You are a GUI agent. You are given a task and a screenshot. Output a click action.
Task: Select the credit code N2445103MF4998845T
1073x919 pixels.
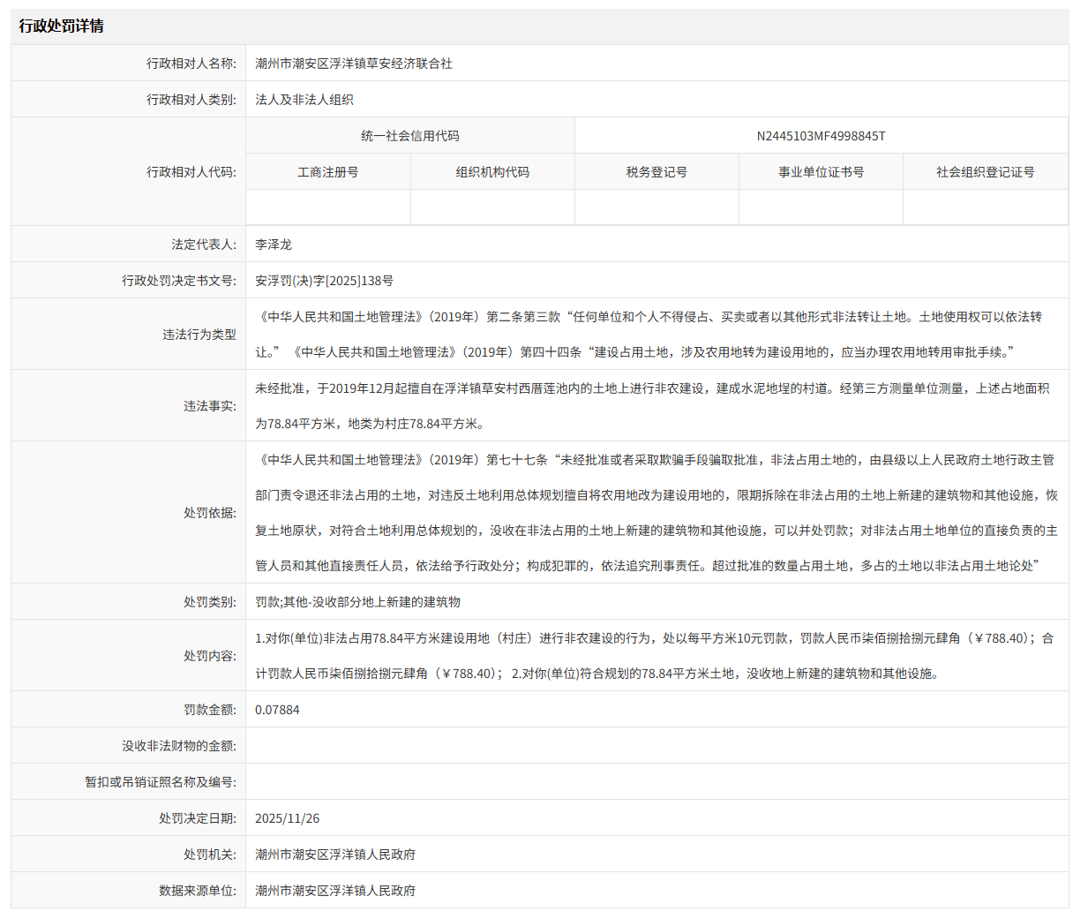pos(821,136)
